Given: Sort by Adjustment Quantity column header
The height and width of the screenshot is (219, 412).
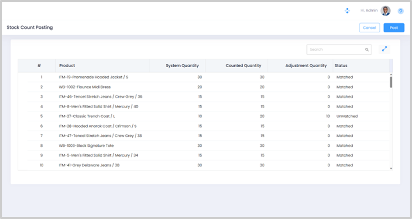Looking at the screenshot, I should tap(306, 65).
